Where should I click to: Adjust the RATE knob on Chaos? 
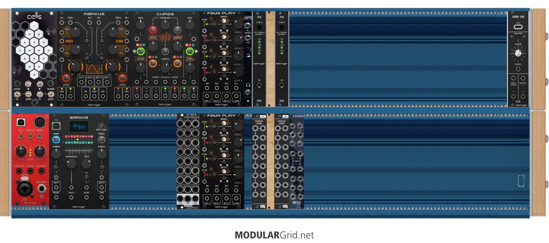pos(153,46)
